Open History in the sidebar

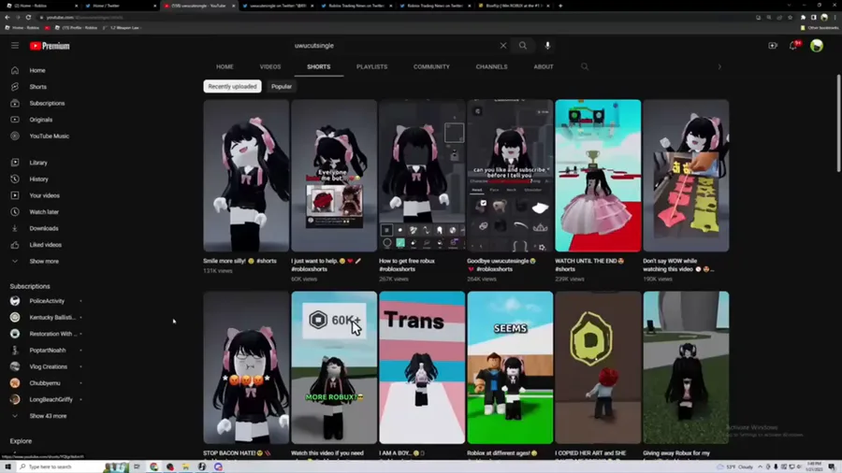pos(38,179)
